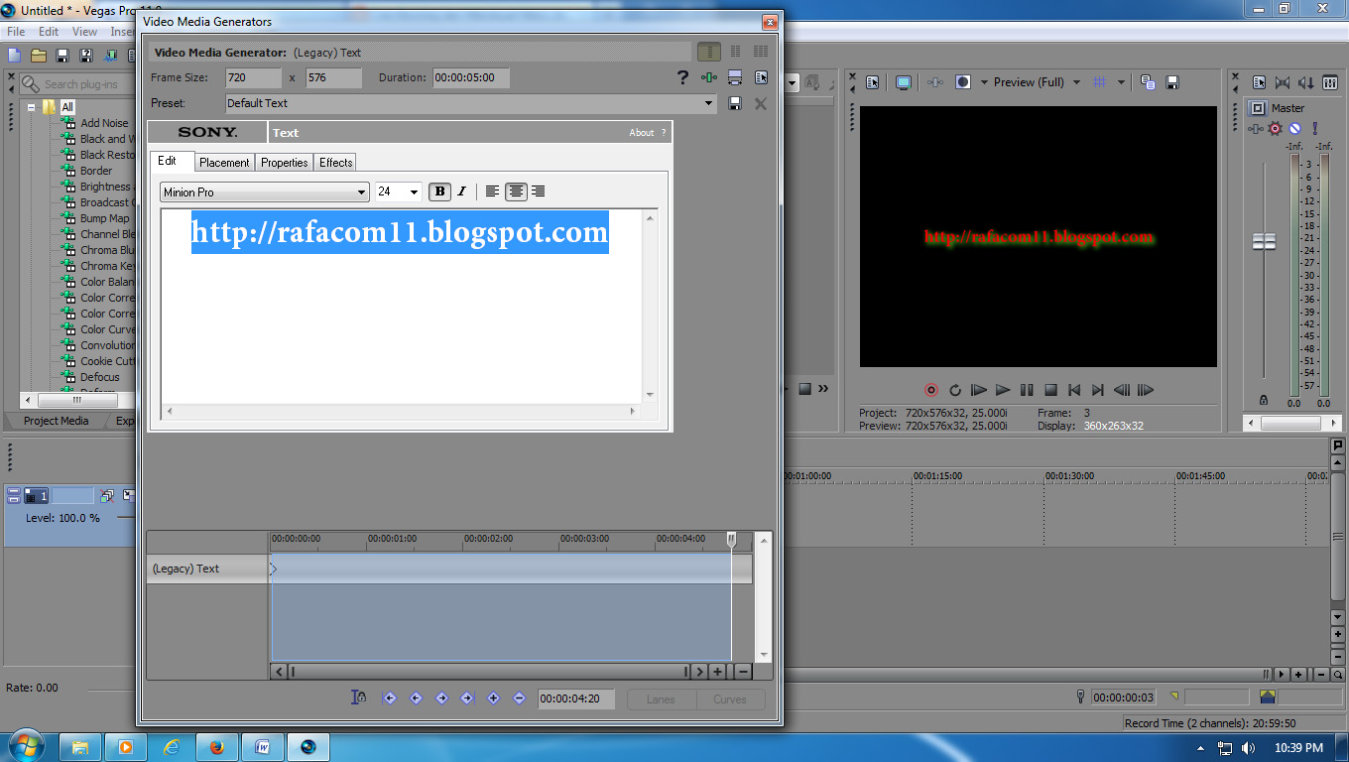Go to next keyframe
Image resolution: width=1349 pixels, height=762 pixels.
(442, 698)
